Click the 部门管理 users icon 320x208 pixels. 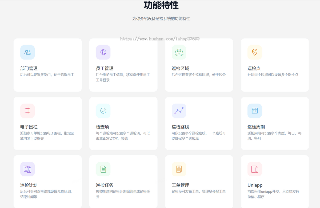(x=27, y=52)
